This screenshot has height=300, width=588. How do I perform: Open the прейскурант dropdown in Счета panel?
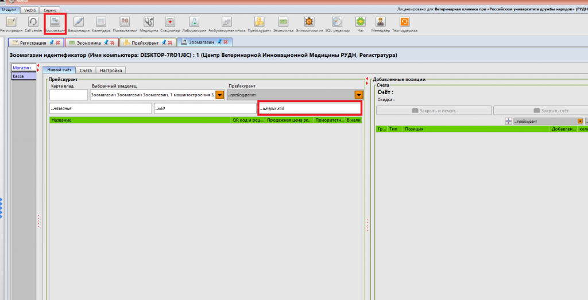point(579,122)
